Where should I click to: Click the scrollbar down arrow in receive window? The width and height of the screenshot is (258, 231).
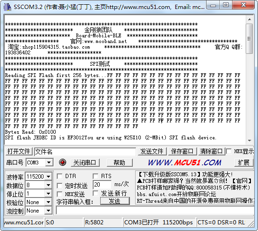pos(249,141)
